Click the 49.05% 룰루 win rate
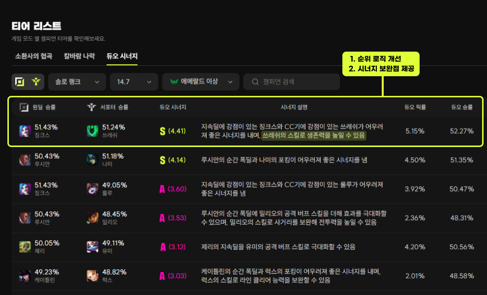 [x=115, y=185]
